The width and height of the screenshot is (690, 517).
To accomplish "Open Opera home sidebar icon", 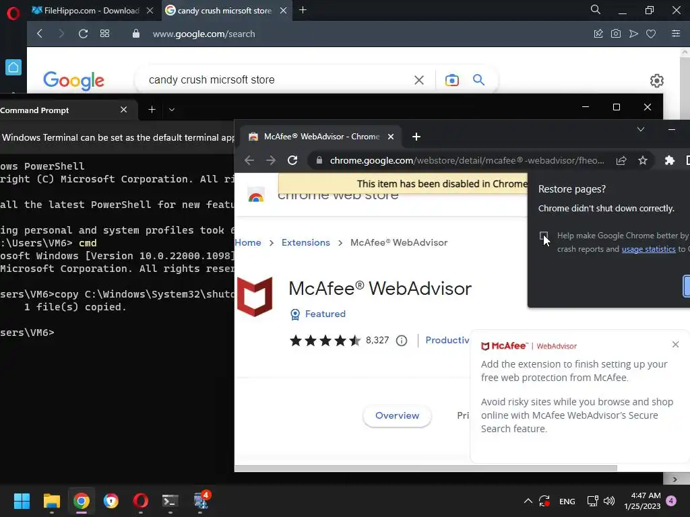I will coord(13,67).
